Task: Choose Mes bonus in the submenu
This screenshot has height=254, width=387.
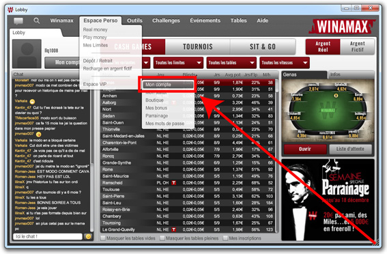Action: pos(156,108)
